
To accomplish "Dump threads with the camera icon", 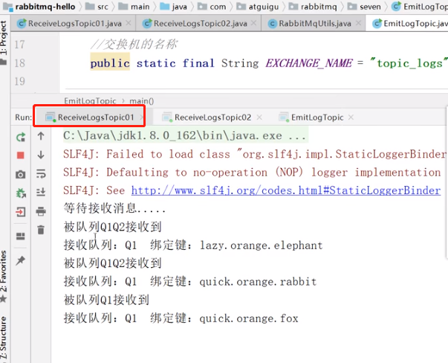I will point(21,174).
